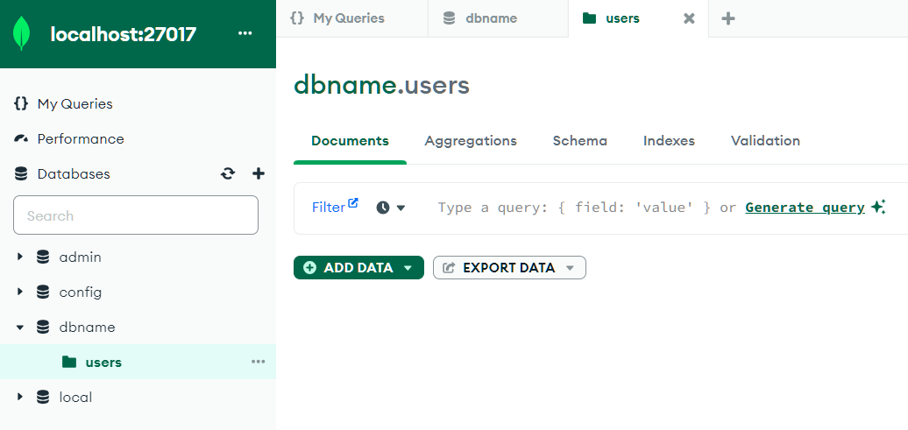Viewport: 908px width, 430px height.
Task: Click the MongoDB leaf logo icon
Action: (23, 34)
